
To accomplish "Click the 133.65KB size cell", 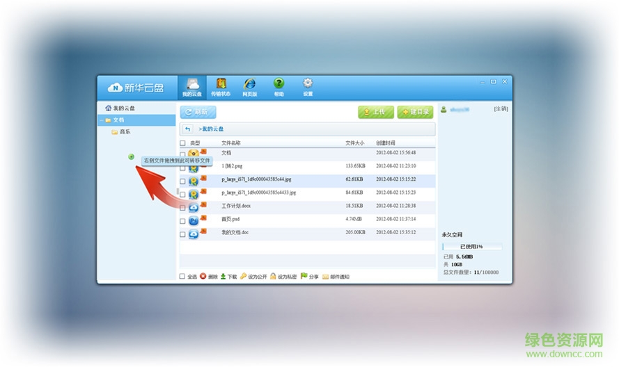I will [355, 166].
